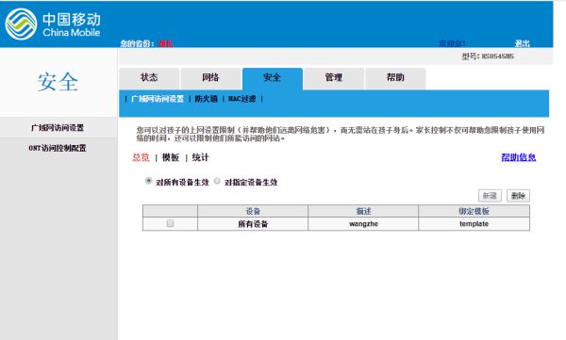Click the 新建 button
Viewport: 566px width, 340px height.
[x=490, y=196]
